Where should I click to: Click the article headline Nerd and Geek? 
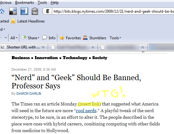tap(76, 82)
